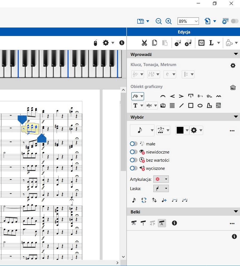The image size is (240, 266).
Task: Show info in the Belki section
Action: [174, 223]
